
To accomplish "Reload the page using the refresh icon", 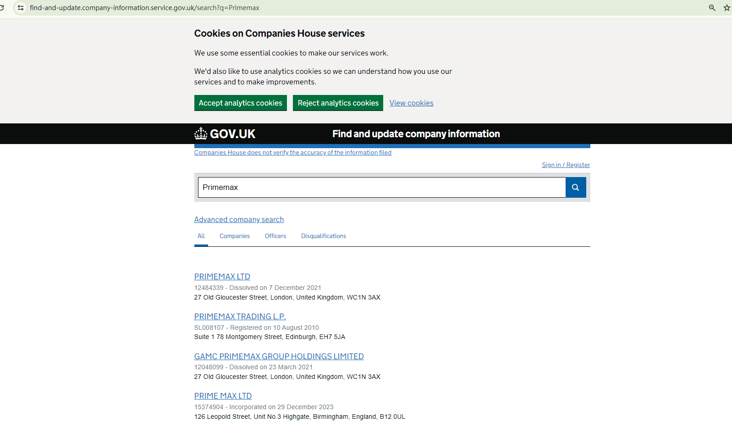I will 2,8.
